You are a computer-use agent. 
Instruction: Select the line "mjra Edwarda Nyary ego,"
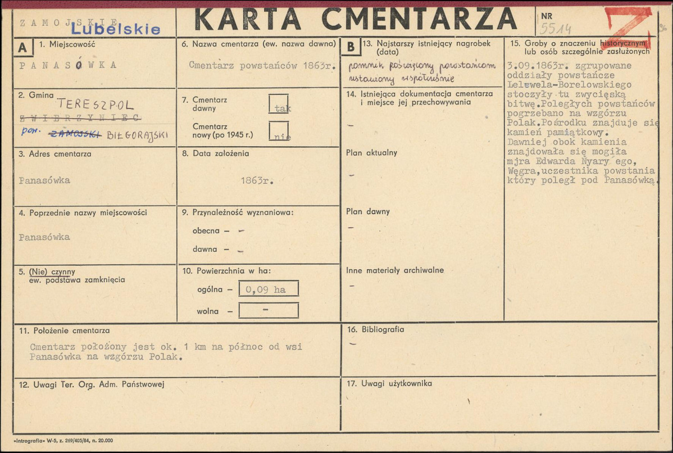572,161
